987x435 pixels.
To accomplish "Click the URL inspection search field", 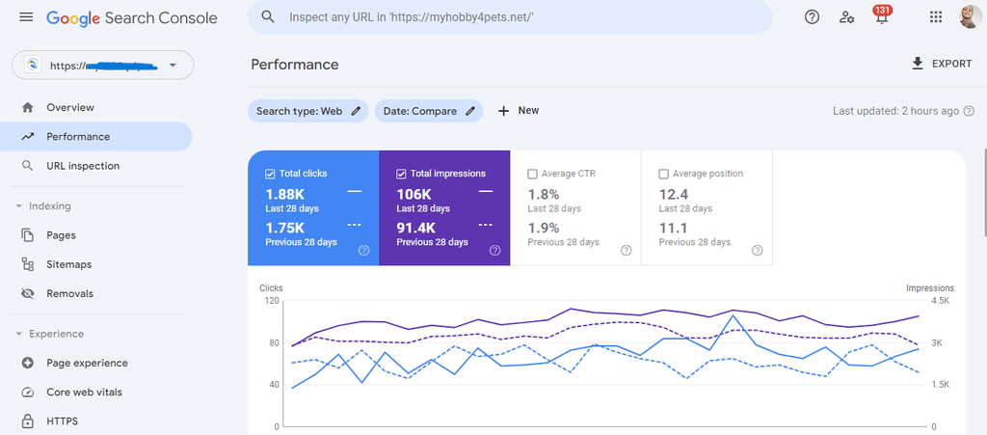I will click(510, 17).
